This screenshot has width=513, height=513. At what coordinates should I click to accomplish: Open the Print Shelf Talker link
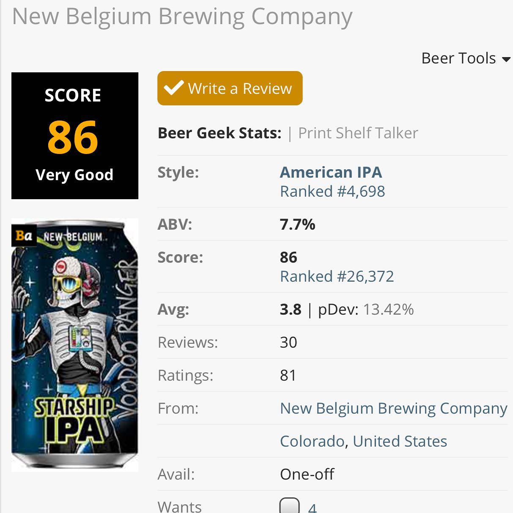[358, 133]
